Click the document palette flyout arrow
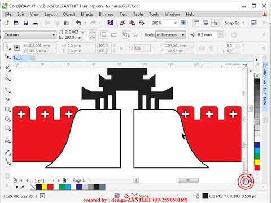271x203 pixels. click(x=17, y=187)
